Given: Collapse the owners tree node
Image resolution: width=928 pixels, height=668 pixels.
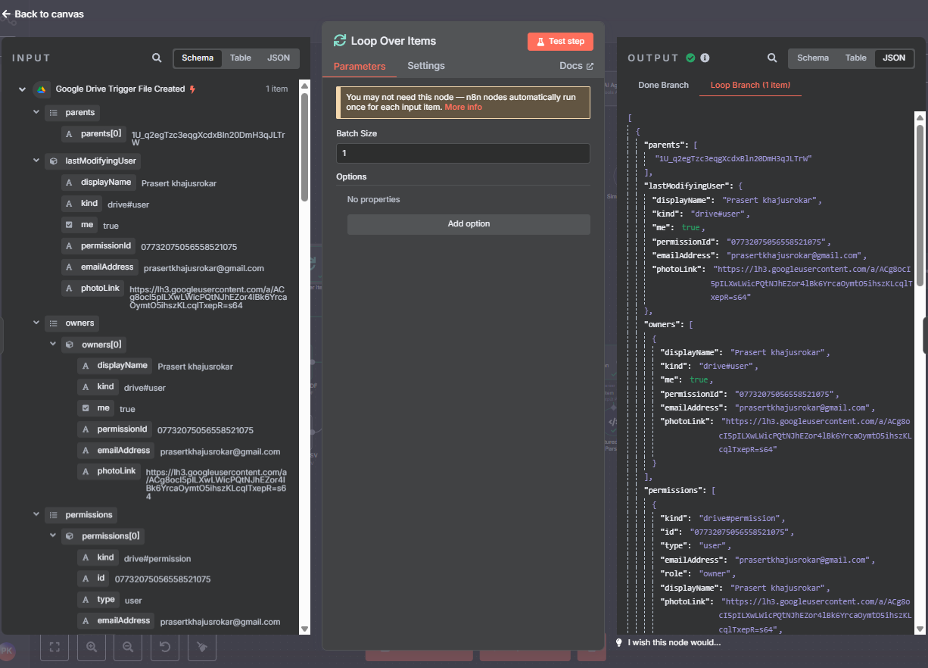Looking at the screenshot, I should point(36,323).
